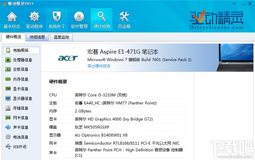Click the Windows 7 旗舰版 Build 7601 text
This screenshot has height=160, width=255.
(139, 59)
